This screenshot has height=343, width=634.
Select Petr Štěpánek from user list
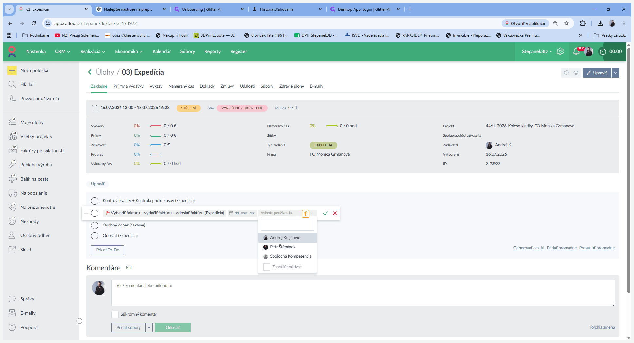(288, 247)
